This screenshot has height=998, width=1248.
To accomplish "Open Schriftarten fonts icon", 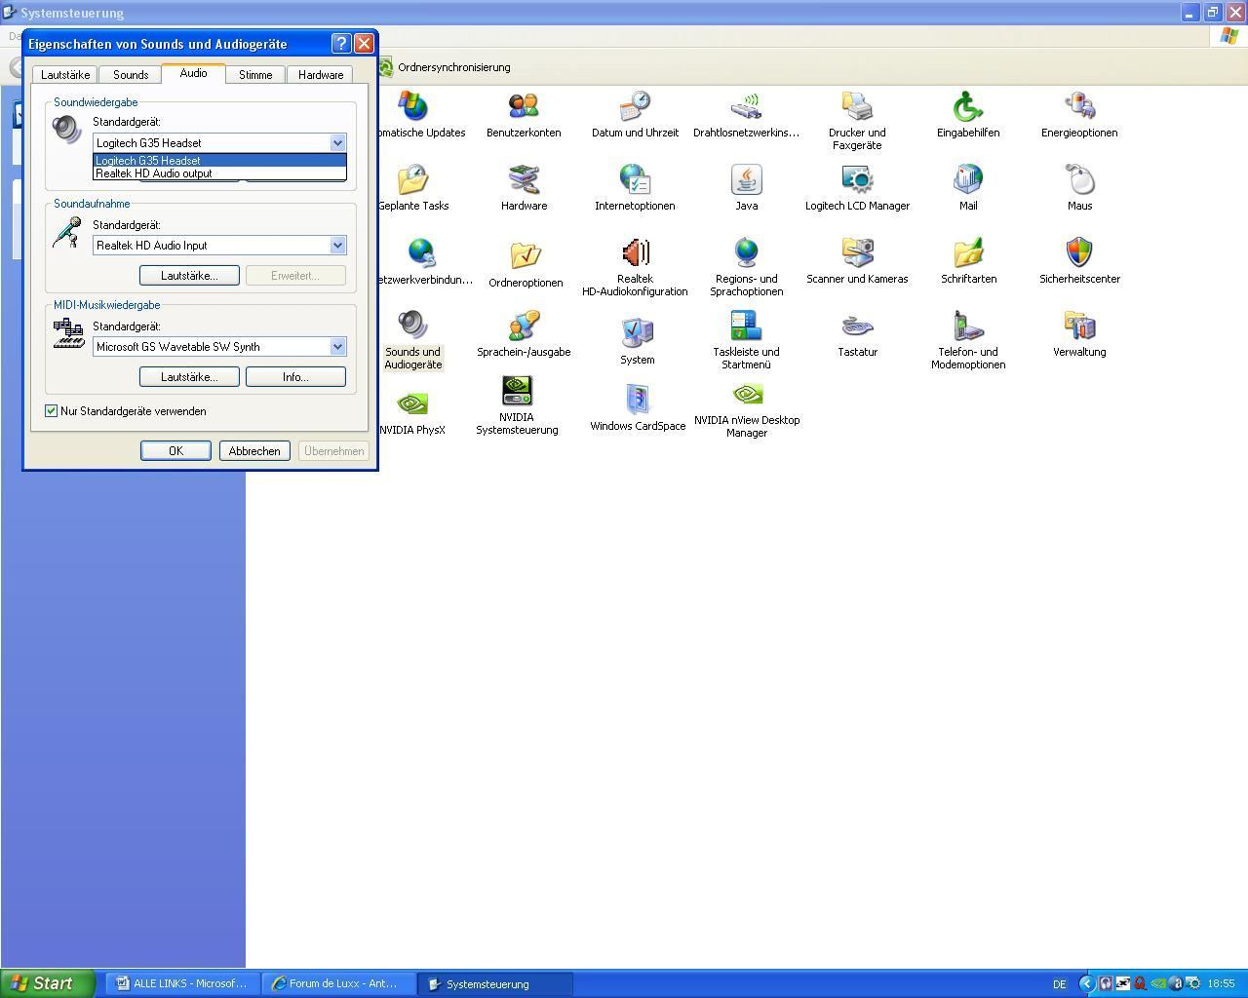I will click(968, 261).
